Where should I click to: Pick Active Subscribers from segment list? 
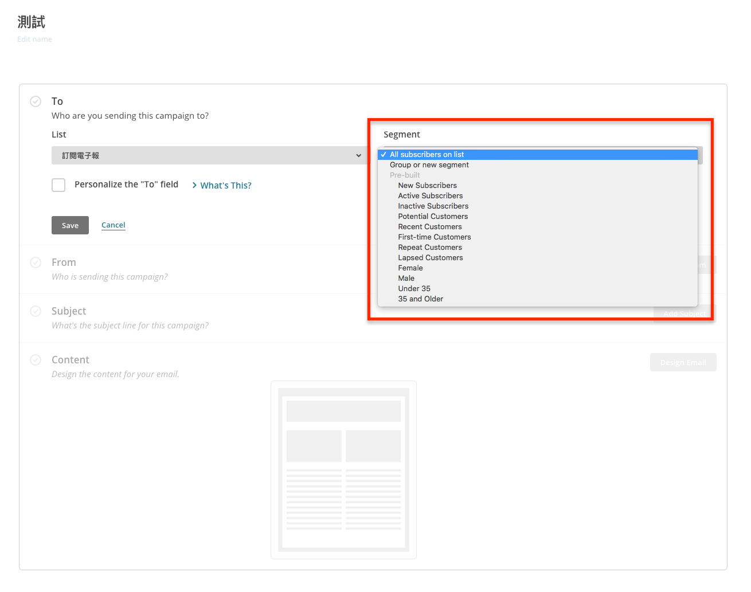[x=430, y=196]
